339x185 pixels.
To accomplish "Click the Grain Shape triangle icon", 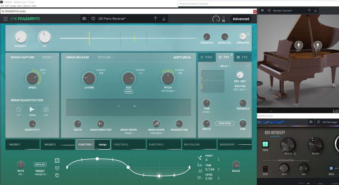I will 156,124.
